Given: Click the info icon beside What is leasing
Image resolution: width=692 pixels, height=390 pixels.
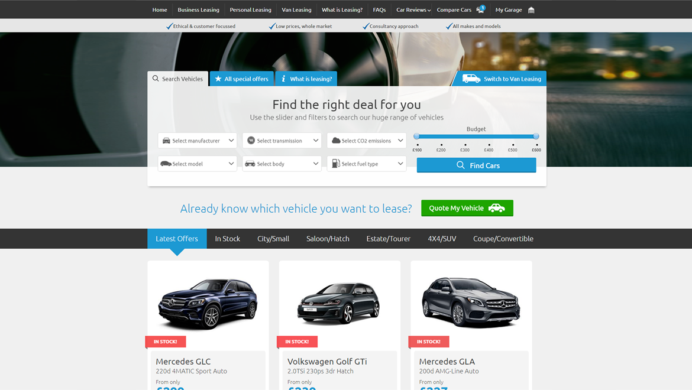Looking at the screenshot, I should 283,78.
